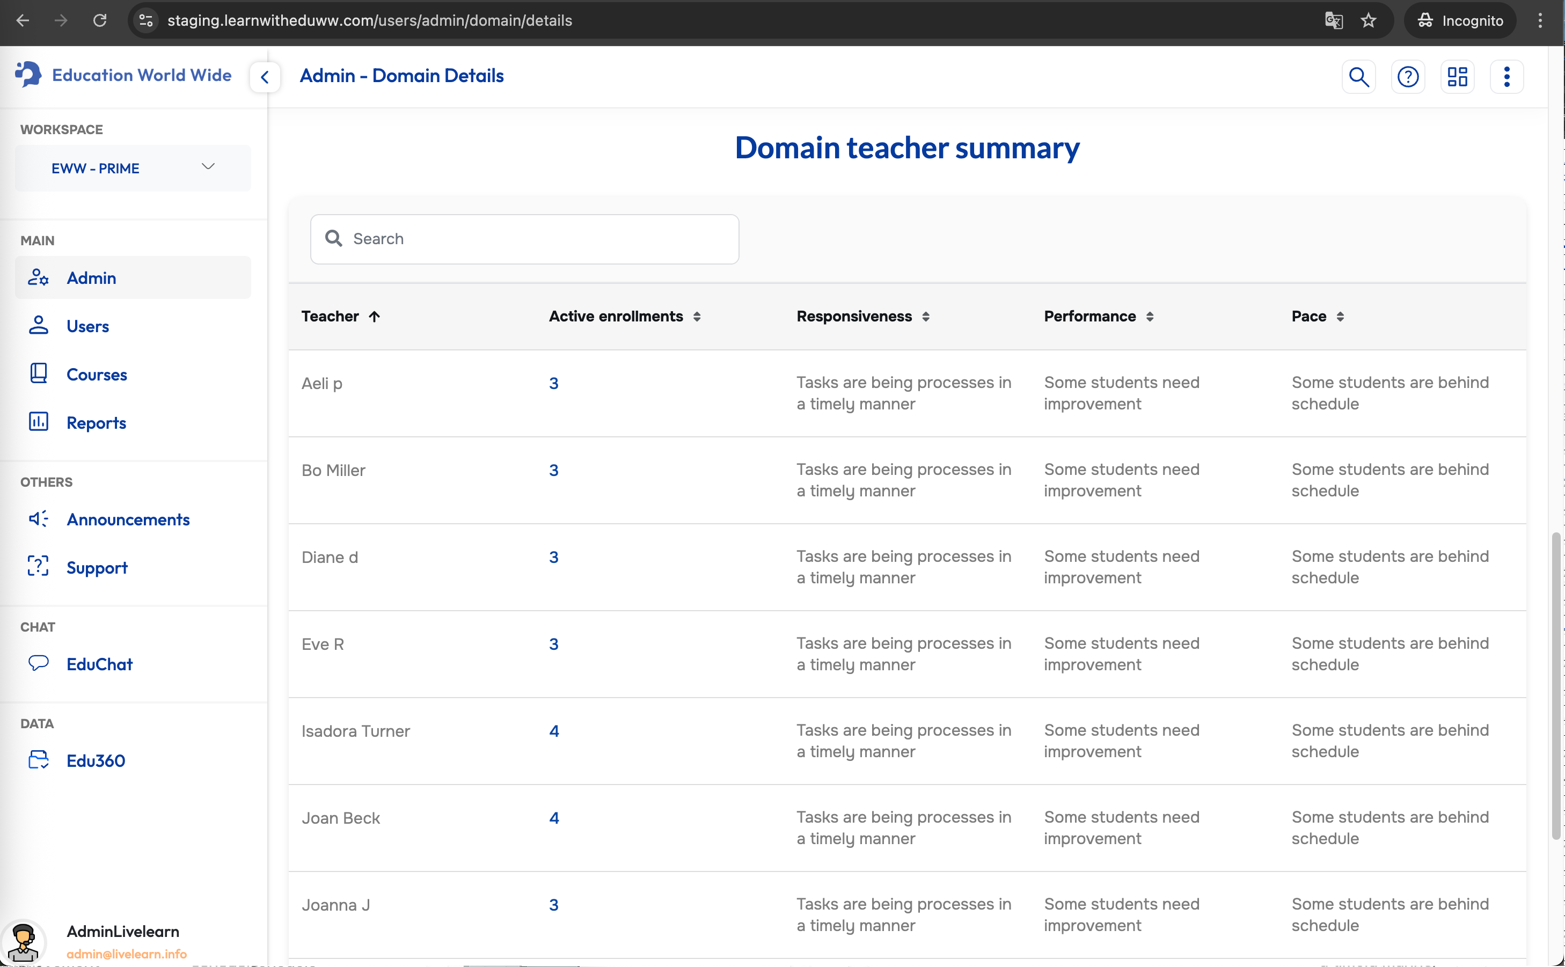This screenshot has width=1565, height=967.
Task: Click the help question mark icon
Action: coord(1407,77)
